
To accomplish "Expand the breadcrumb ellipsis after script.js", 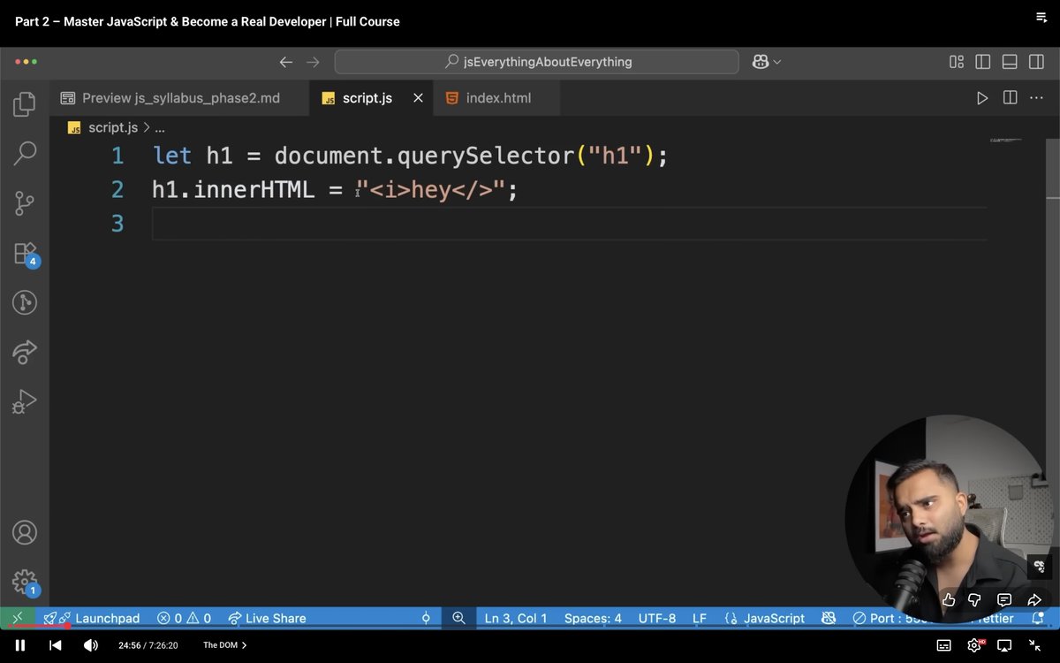I will click(x=160, y=127).
